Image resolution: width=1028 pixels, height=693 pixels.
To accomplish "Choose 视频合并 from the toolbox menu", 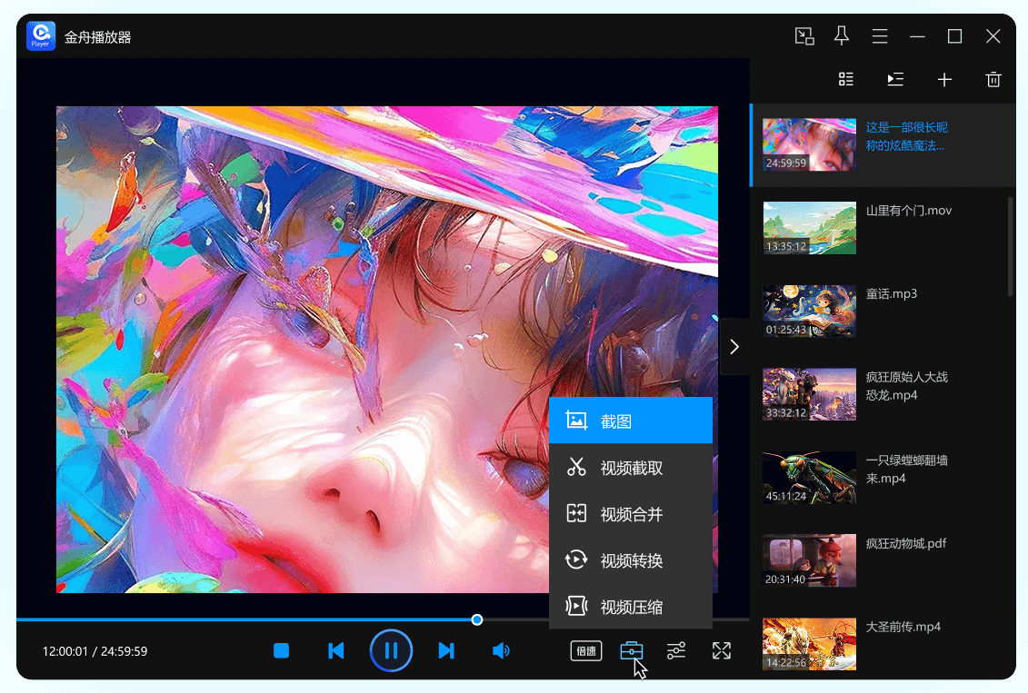I will pyautogui.click(x=631, y=514).
